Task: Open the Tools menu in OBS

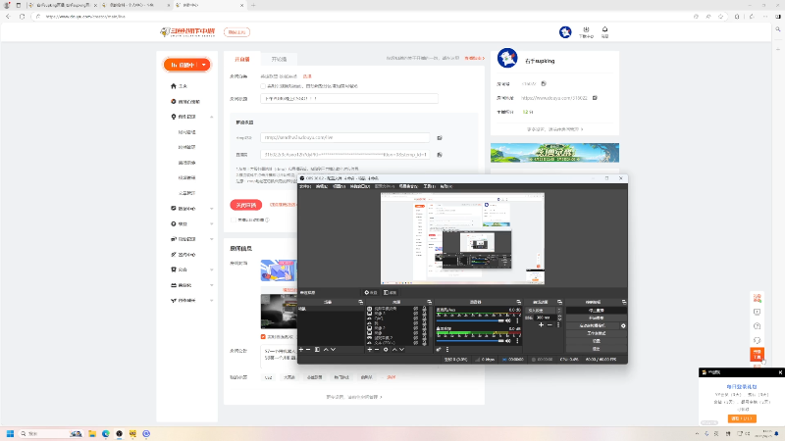Action: point(430,186)
